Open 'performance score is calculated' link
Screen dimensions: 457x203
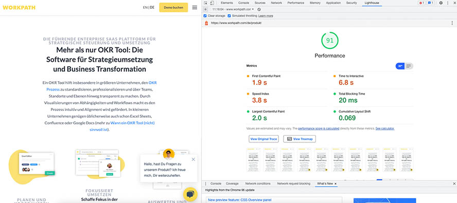pyautogui.click(x=319, y=128)
